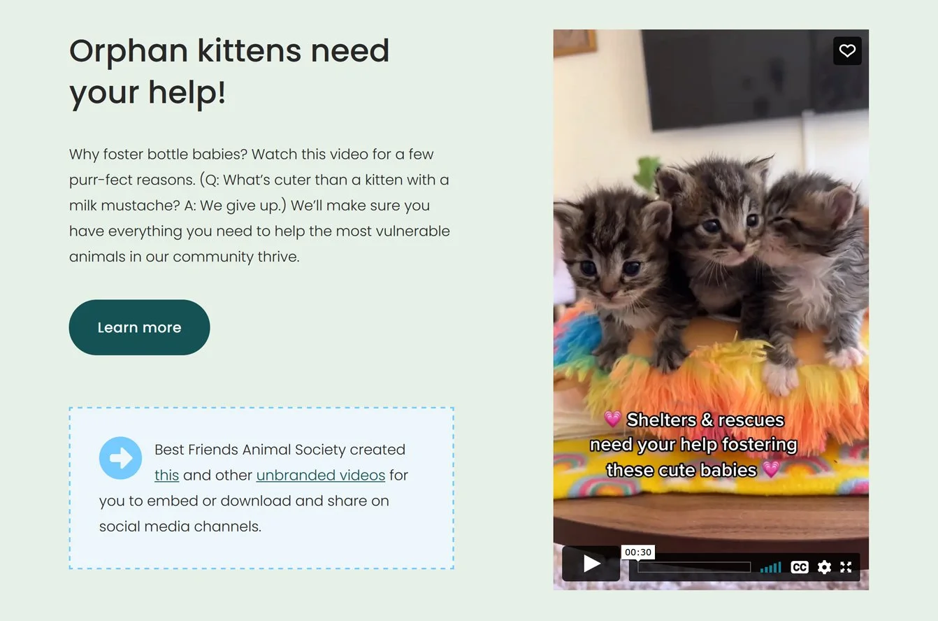Click the "Why foster bottle babies?" paragraph
Screen dimensions: 938x621
point(259,206)
